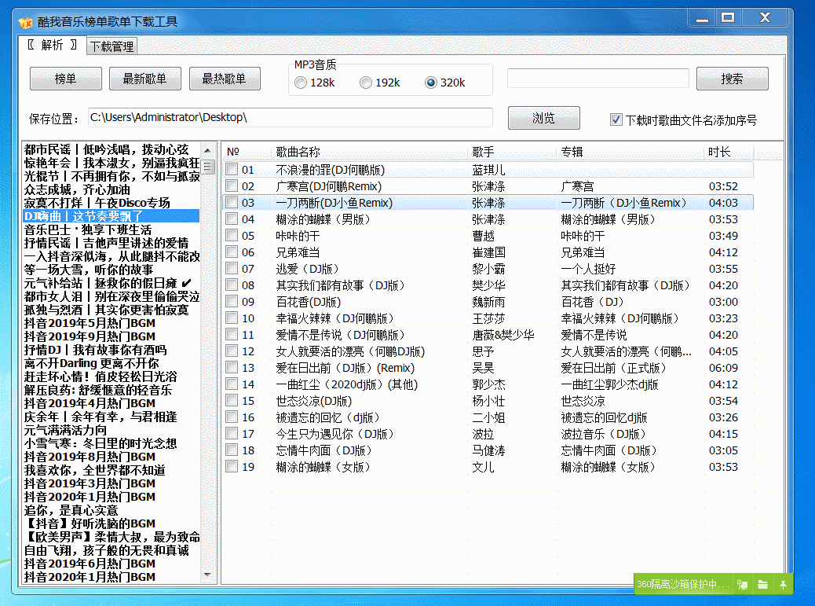Click the pin icon on 360 sandbox bar

783,584
